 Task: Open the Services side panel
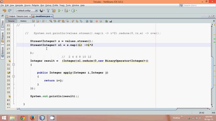pos(2,52)
